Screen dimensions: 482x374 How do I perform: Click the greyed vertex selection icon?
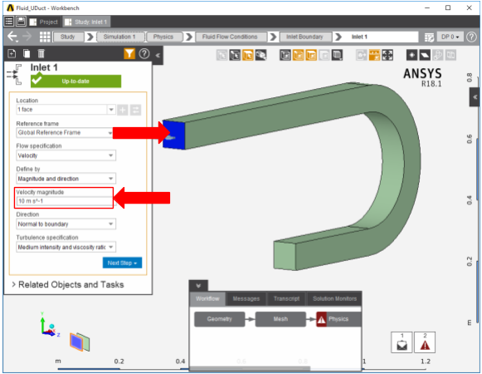click(x=222, y=55)
